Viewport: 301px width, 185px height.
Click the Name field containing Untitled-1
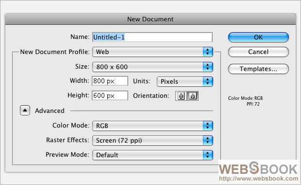152,37
